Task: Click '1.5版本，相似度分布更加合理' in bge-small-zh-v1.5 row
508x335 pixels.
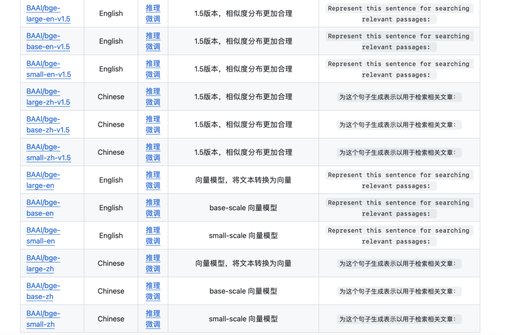Action: click(243, 152)
